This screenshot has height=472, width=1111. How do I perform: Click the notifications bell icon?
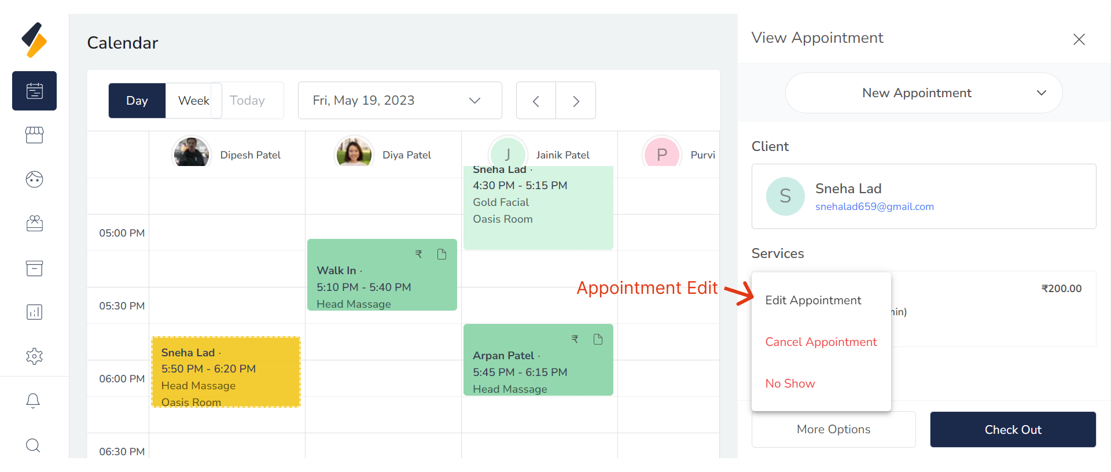[x=33, y=401]
